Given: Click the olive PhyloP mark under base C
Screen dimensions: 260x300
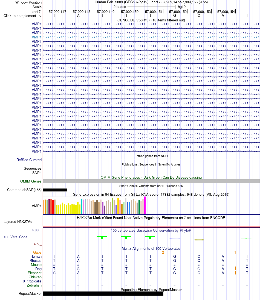Looking at the screenshot, I should tap(199, 240).
